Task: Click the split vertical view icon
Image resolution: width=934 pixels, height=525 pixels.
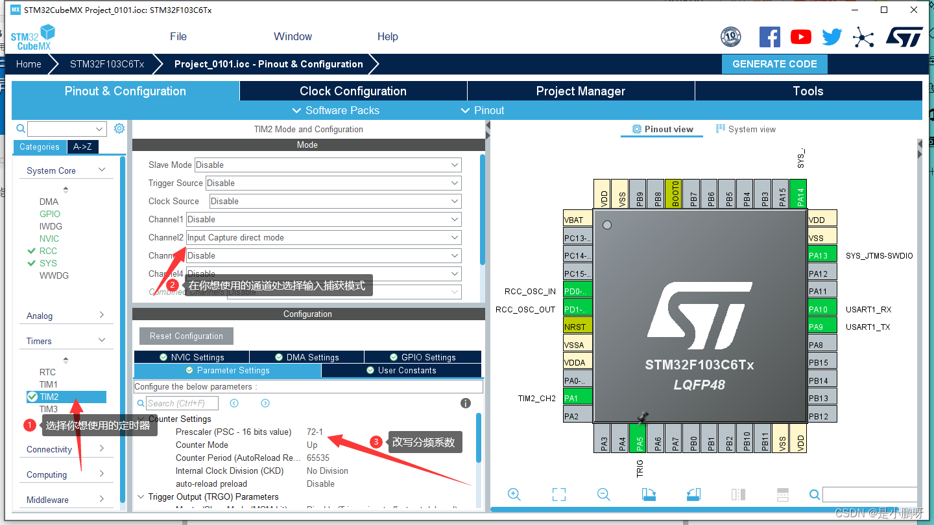Action: [x=738, y=495]
